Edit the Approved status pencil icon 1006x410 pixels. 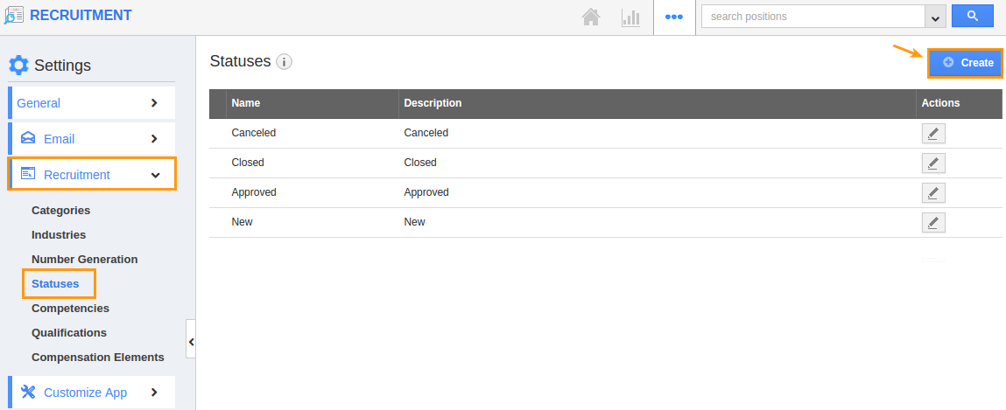(933, 192)
